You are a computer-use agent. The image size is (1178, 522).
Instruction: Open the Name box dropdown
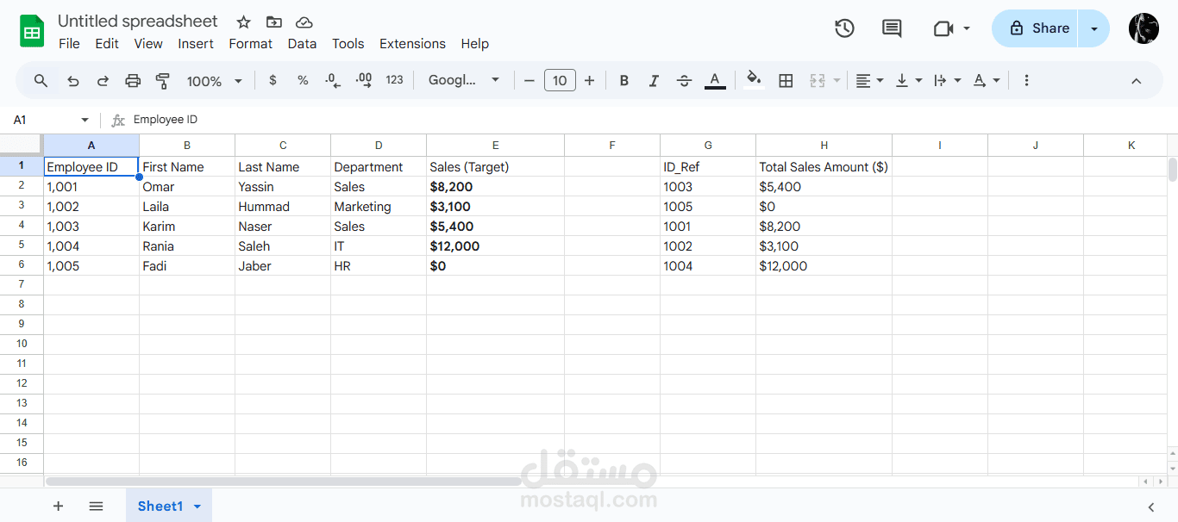click(x=85, y=120)
